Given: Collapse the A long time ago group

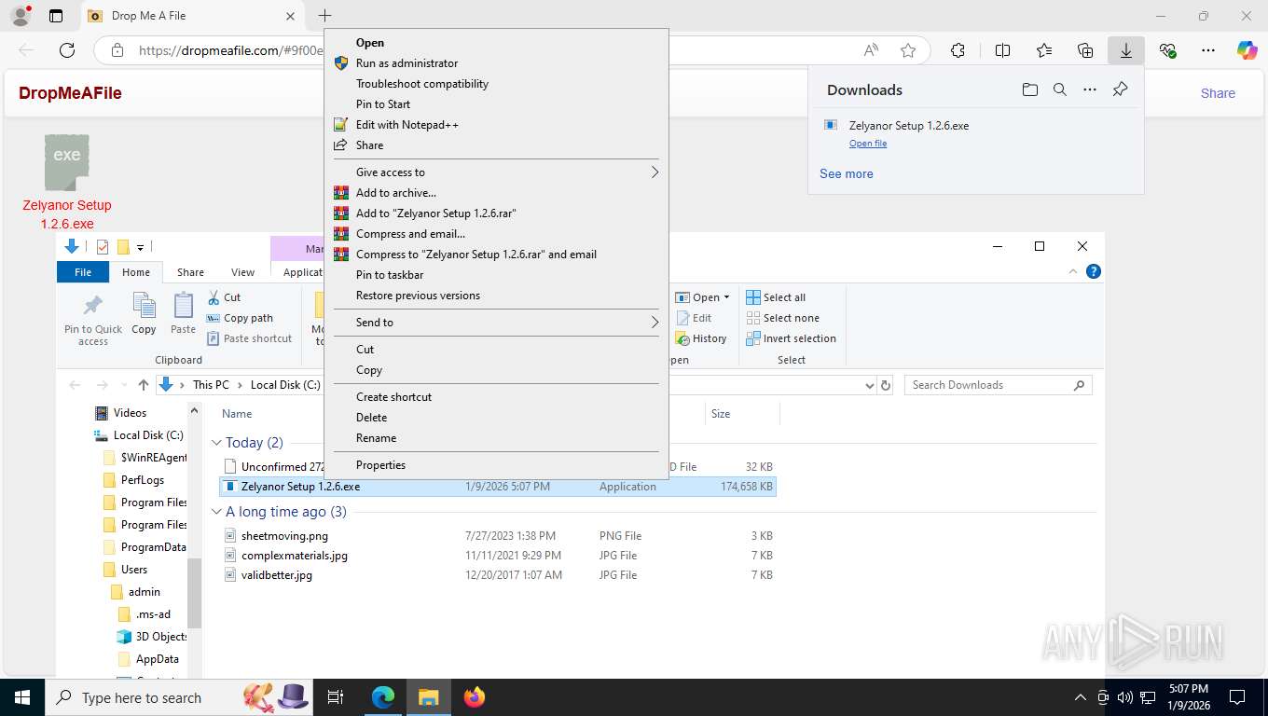Looking at the screenshot, I should tap(216, 512).
